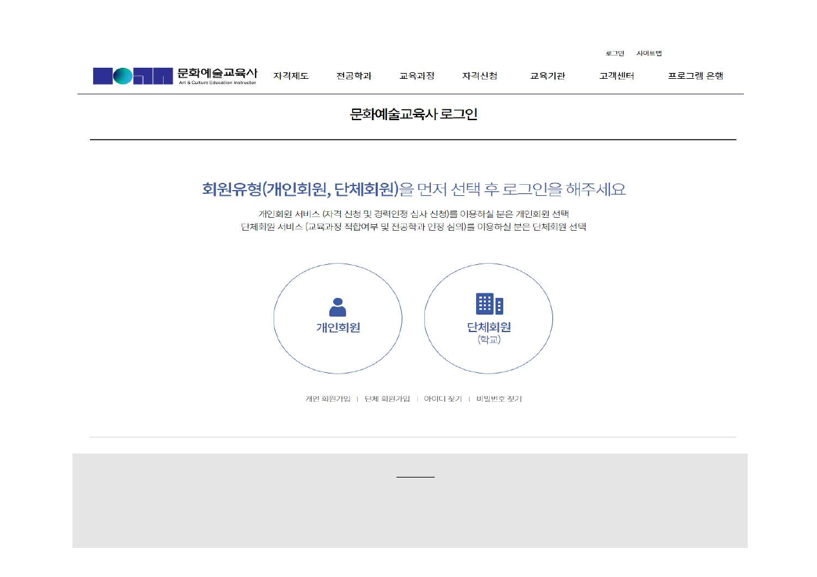Image resolution: width=817 pixels, height=577 pixels.
Task: Open the 전공학과 menu
Action: pyautogui.click(x=354, y=76)
